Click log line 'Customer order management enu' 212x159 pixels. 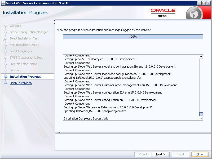pos(121,85)
